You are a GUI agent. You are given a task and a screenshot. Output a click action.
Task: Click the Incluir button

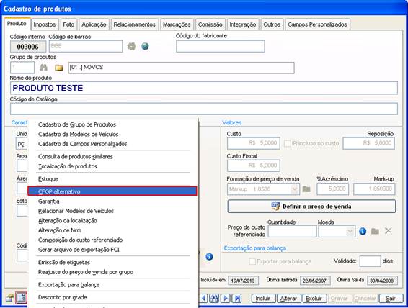[262, 299]
